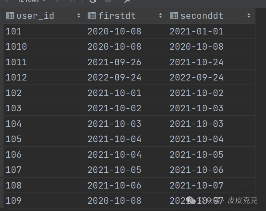Image resolution: width=266 pixels, height=211 pixels.
Task: Select the user_id column header
Action: pos(44,16)
